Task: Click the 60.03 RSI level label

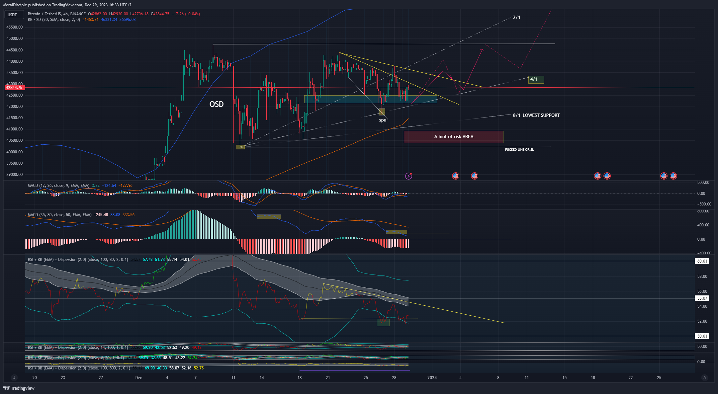Action: (702, 261)
